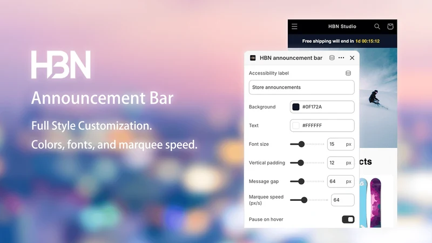Click the Vertical padding value box 12
This screenshot has height=243, width=432.
click(x=341, y=163)
